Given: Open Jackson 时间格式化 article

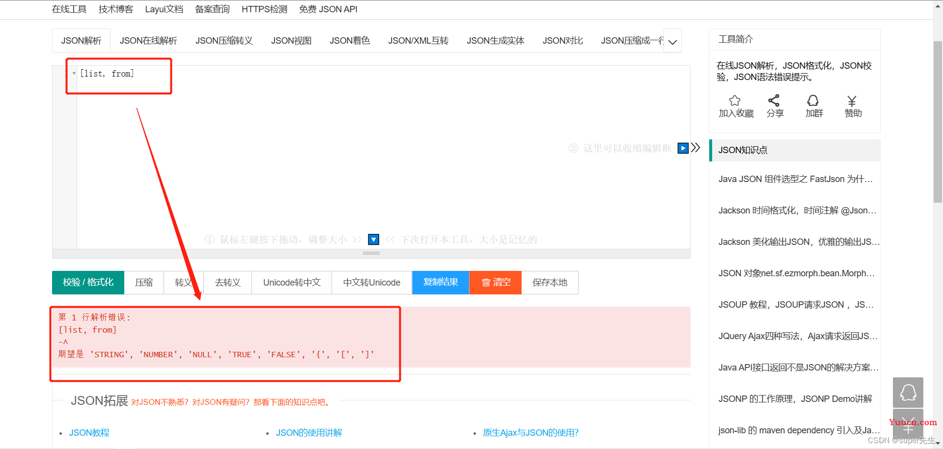Looking at the screenshot, I should pyautogui.click(x=797, y=211).
